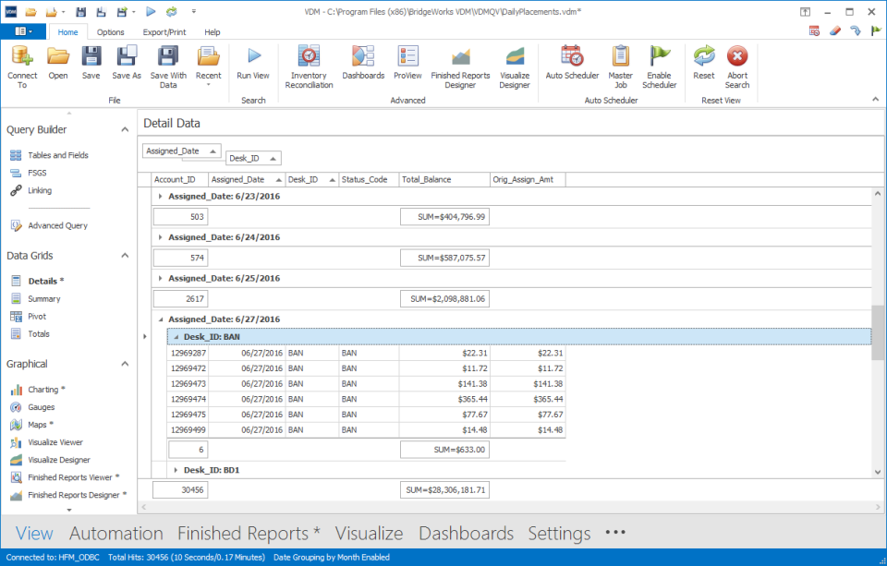Screen dimensions: 887x566
Task: Toggle the Master Job option
Action: coord(620,65)
